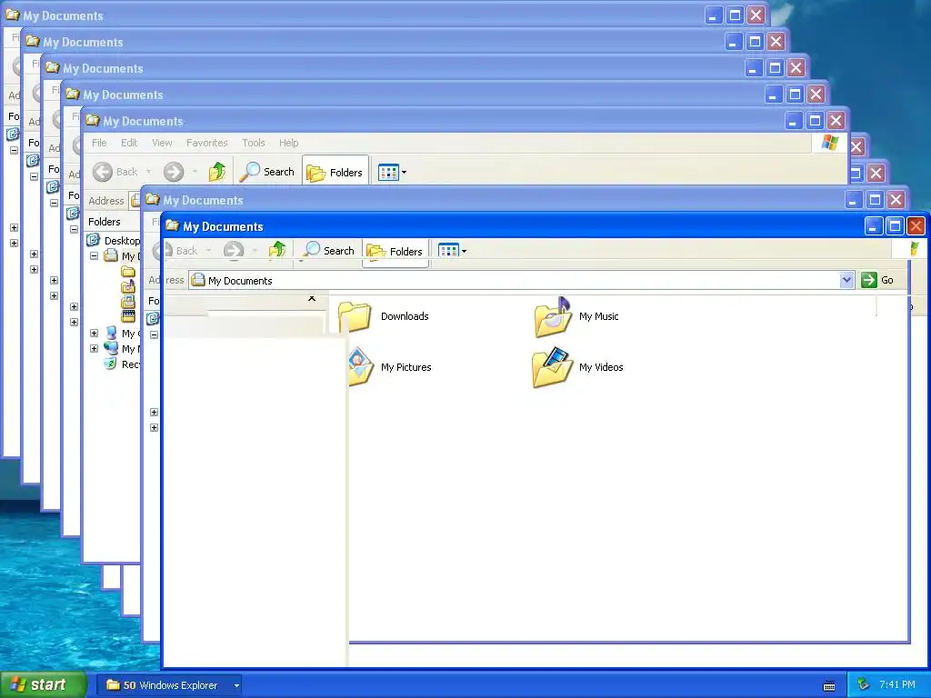Select Recycle Bin icon in menu-bar window tree
This screenshot has width=931, height=698.
tap(111, 364)
